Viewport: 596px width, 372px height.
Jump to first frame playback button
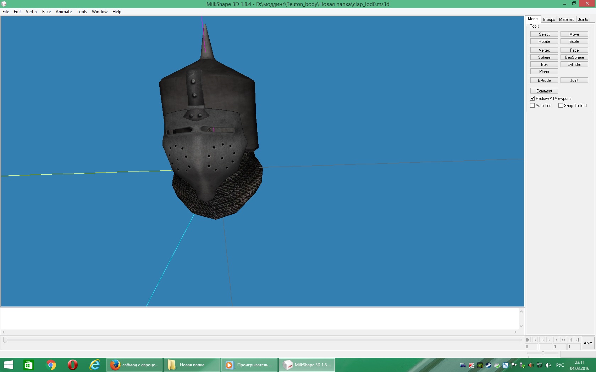528,340
